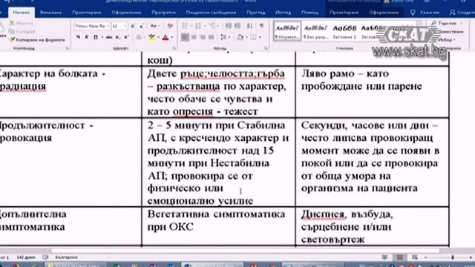Click the language indicator Български
Screen dimensions: 475x267
click(x=66, y=257)
